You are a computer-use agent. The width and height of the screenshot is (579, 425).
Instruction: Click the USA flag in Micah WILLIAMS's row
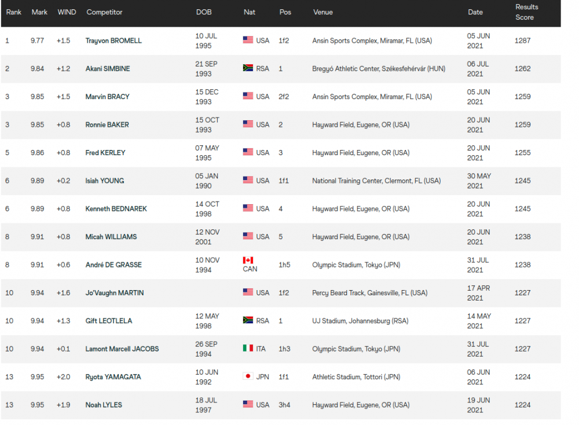point(248,236)
